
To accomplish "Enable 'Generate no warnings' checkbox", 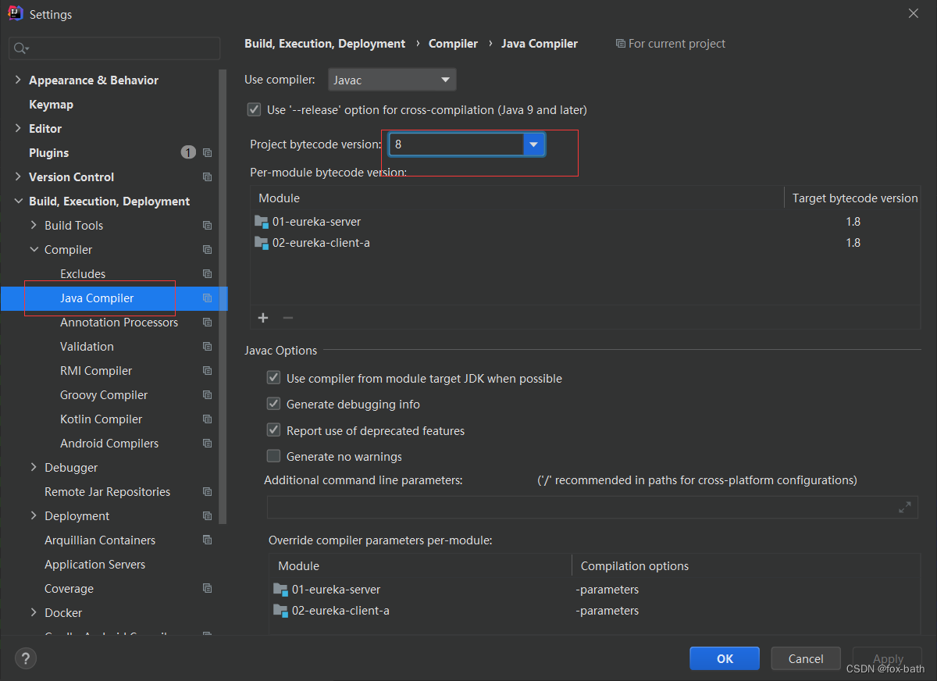I will point(273,456).
